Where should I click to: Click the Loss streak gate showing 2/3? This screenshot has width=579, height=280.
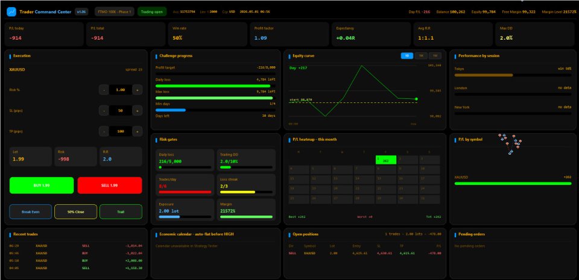(x=246, y=185)
